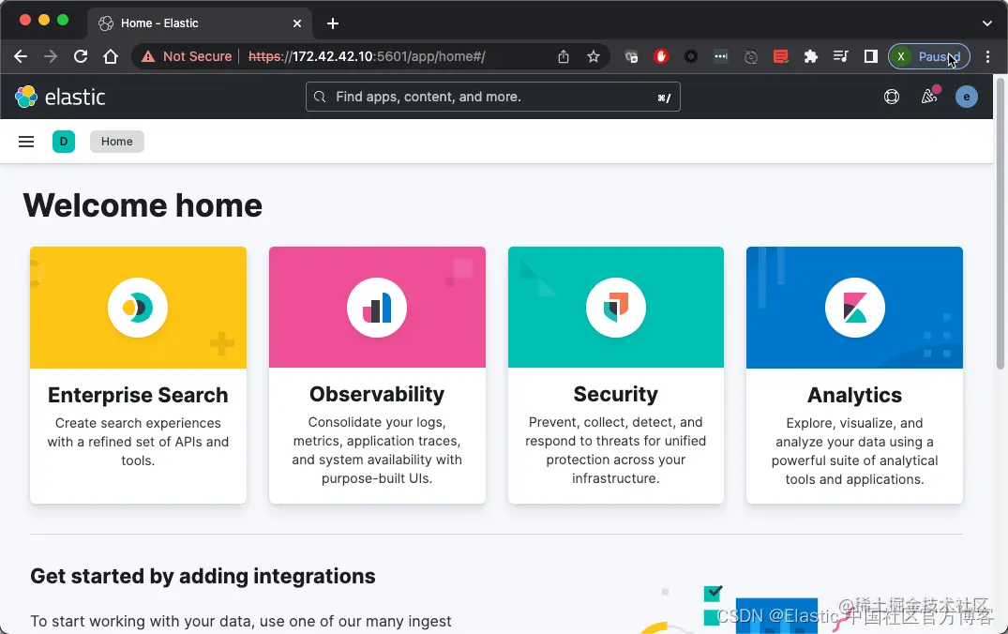
Task: Open the dark three-dots extension icon
Action: [x=721, y=56]
